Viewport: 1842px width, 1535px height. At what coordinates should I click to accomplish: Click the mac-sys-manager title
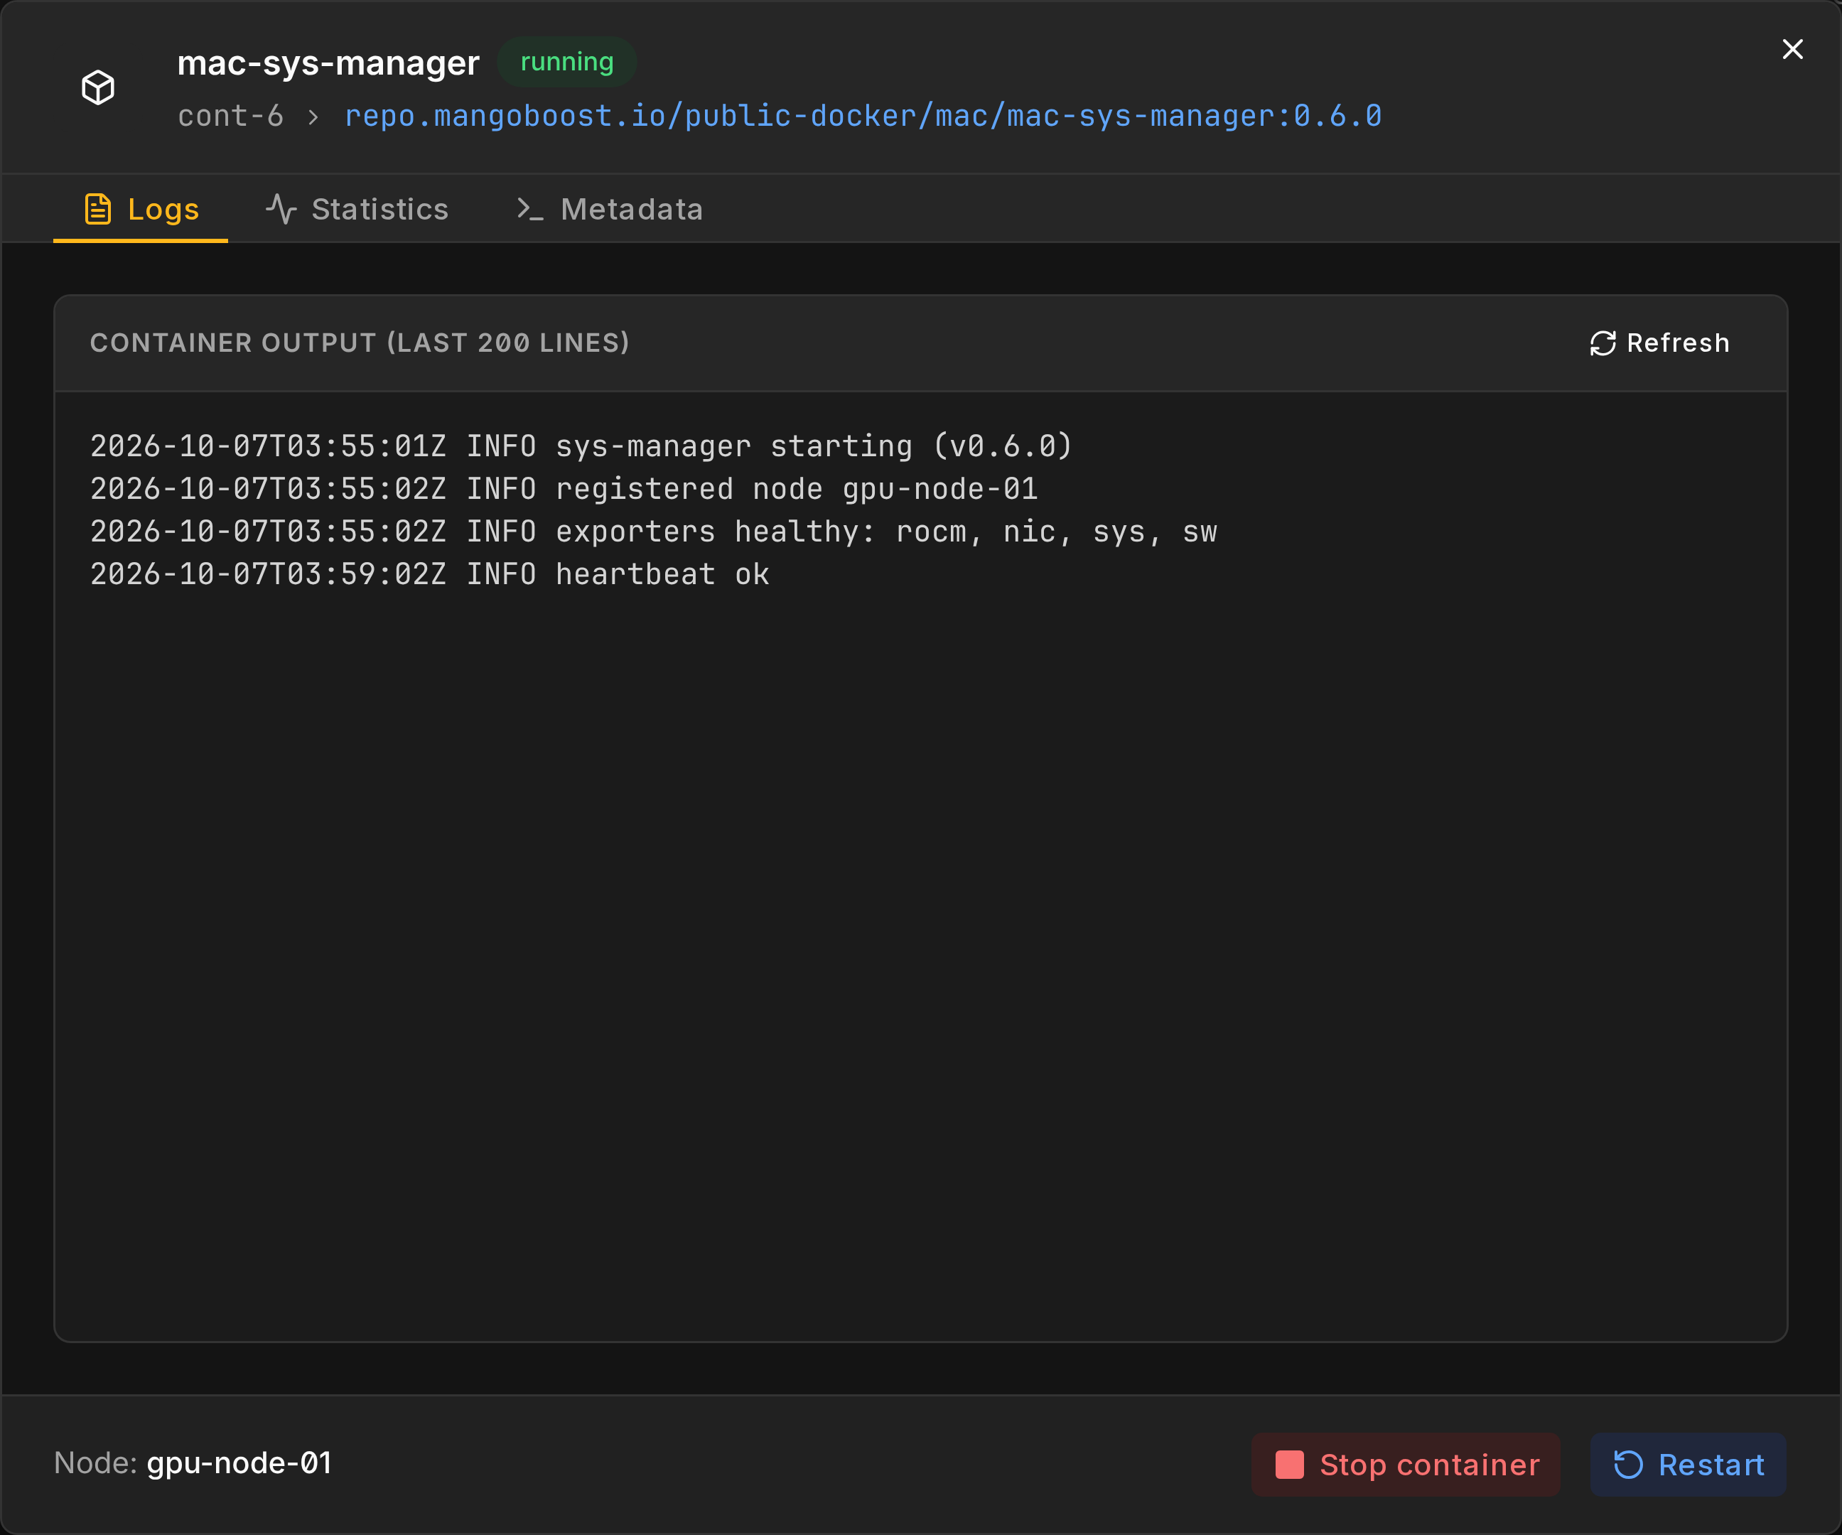point(328,63)
